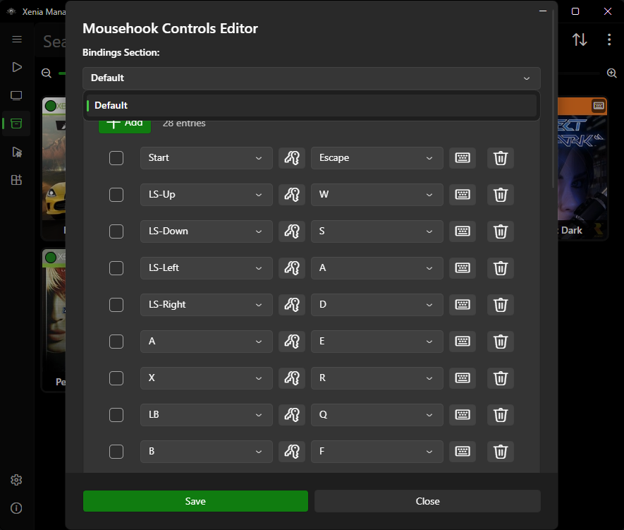
Task: Open the settings gear in sidebar
Action: [16, 480]
